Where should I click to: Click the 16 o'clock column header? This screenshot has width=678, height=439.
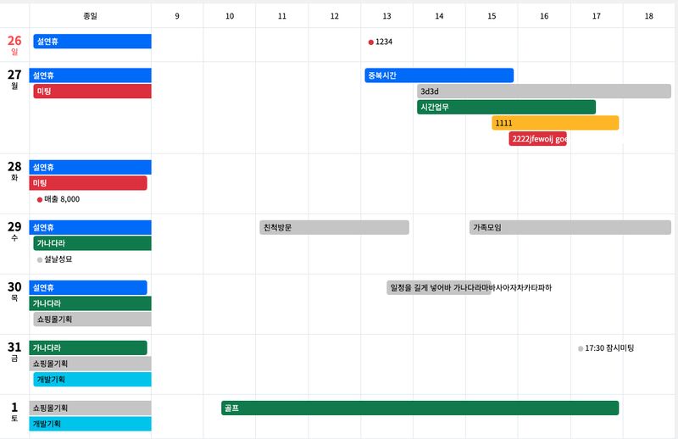click(x=544, y=16)
